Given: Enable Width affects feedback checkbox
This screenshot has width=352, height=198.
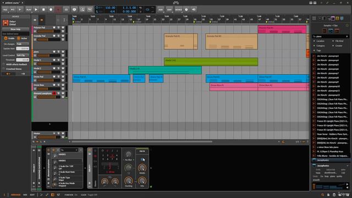Looking at the screenshot, I should pyautogui.click(x=4, y=64).
